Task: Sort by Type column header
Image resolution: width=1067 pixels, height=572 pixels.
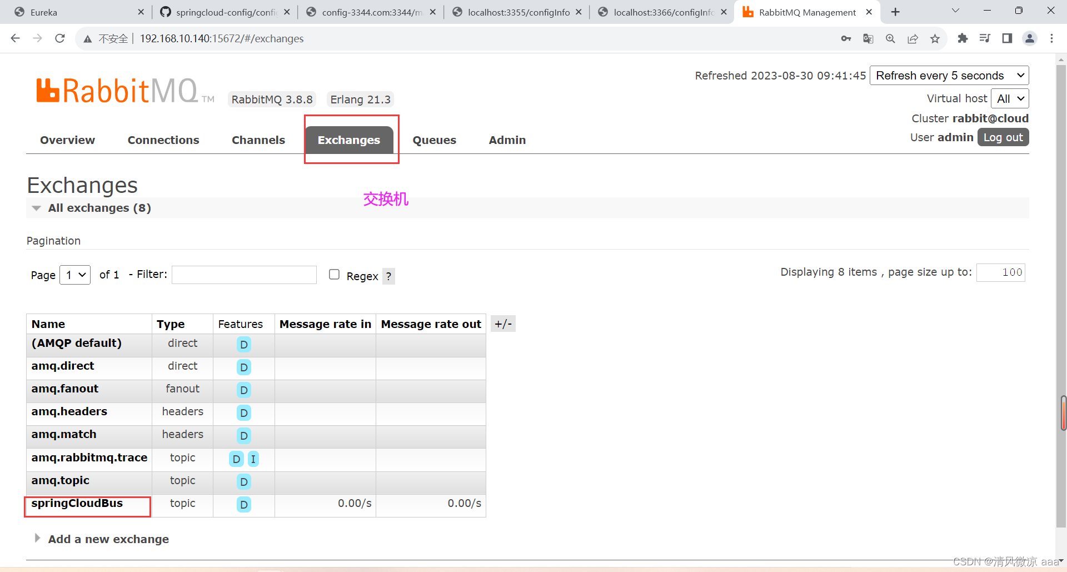Action: point(171,324)
